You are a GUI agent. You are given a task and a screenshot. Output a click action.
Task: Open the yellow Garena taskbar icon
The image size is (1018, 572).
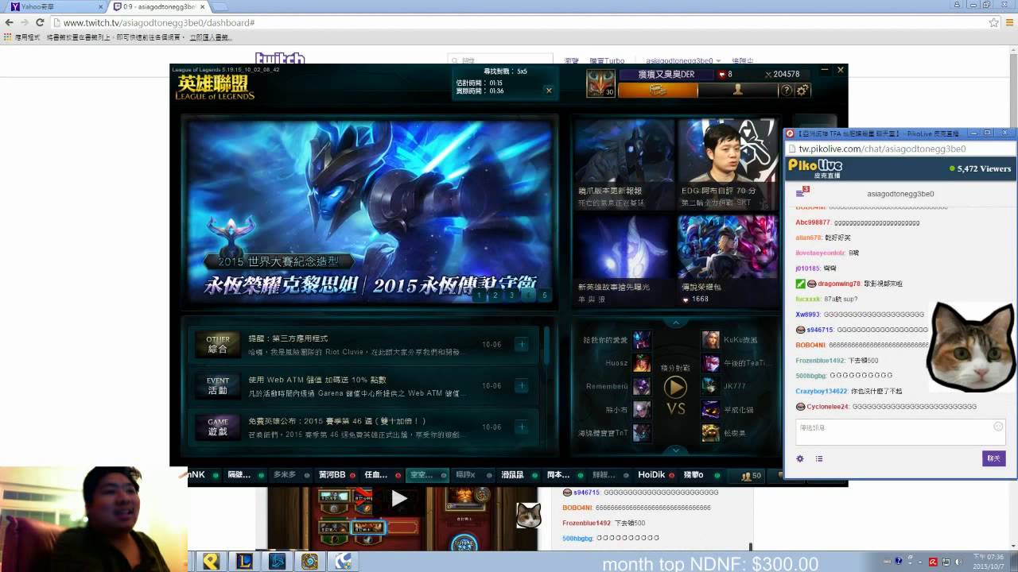211,561
